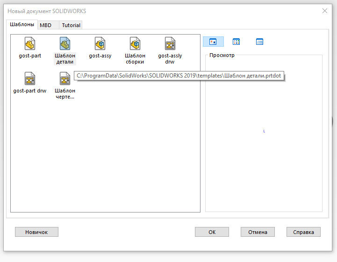Switch to list view of templates
The height and width of the screenshot is (262, 337).
click(x=236, y=42)
